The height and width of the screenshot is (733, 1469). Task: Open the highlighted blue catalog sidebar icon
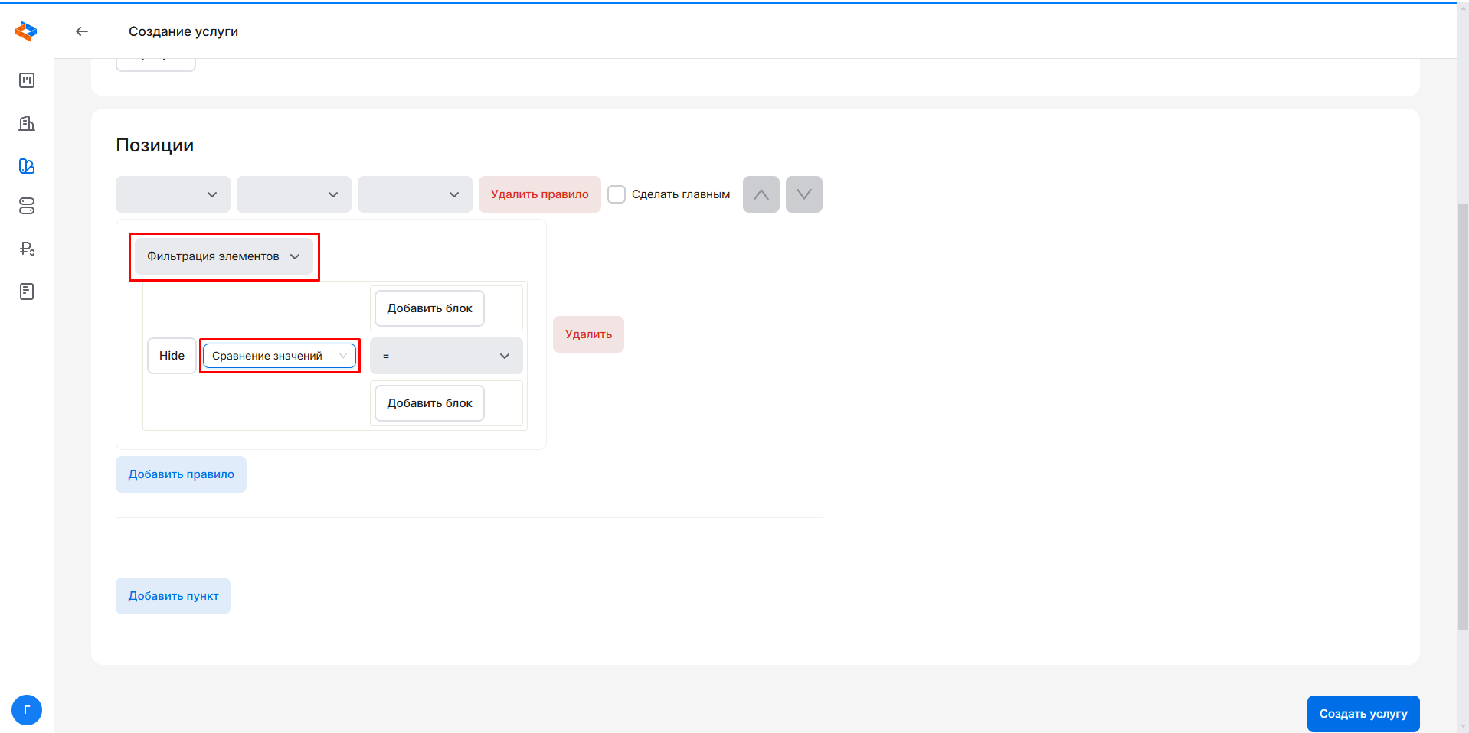(x=27, y=166)
